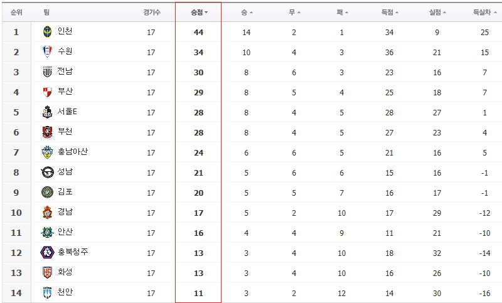Sort table by 패 losses column
This screenshot has height=303, width=502.
[x=342, y=13]
